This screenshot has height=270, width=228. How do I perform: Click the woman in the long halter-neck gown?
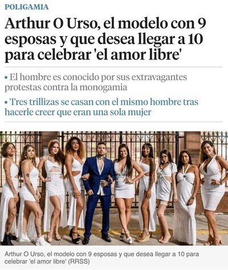pyautogui.click(x=186, y=197)
